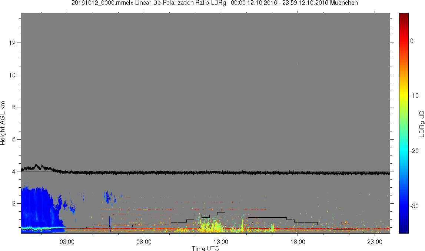Click the colorbar value label -30

[x=414, y=206]
